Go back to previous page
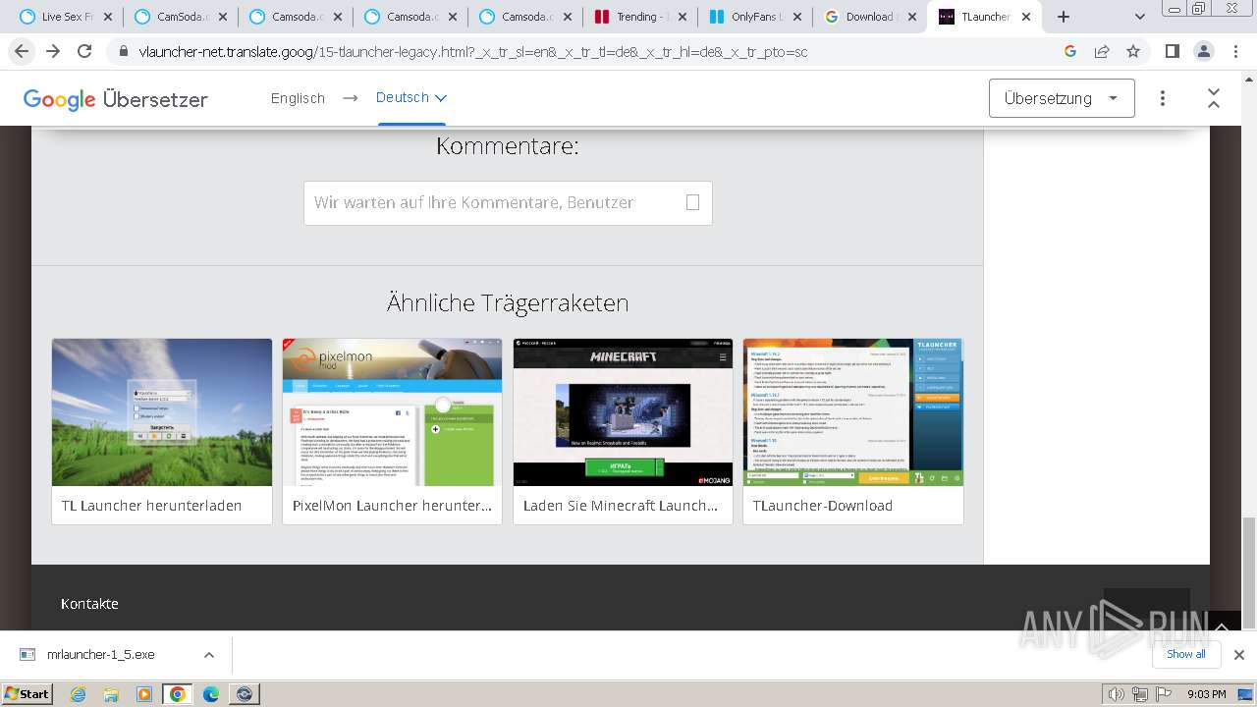 [x=22, y=51]
